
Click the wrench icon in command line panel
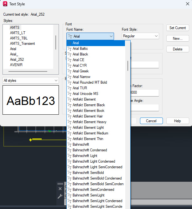tap(60, 196)
